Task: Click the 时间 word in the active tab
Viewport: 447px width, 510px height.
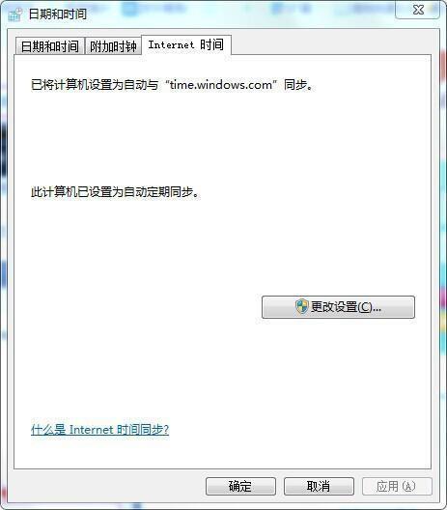Action: 211,44
